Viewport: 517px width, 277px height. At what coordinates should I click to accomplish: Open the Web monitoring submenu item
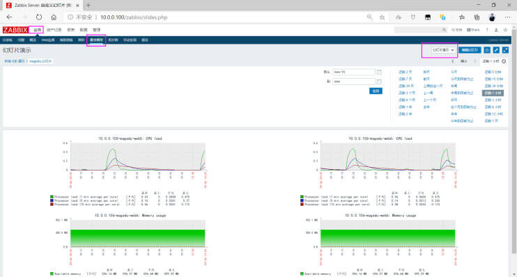[48, 40]
